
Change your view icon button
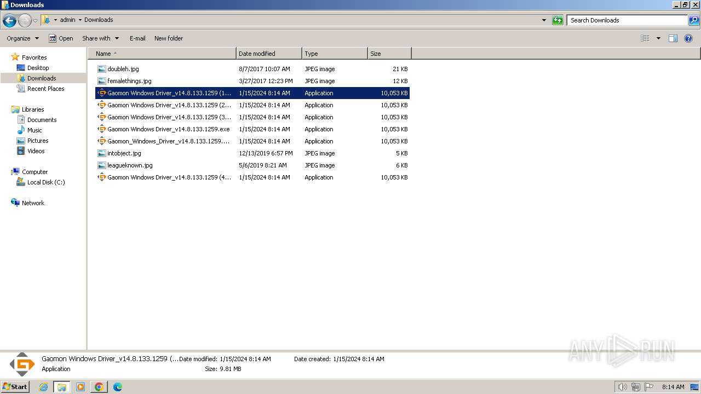click(645, 38)
